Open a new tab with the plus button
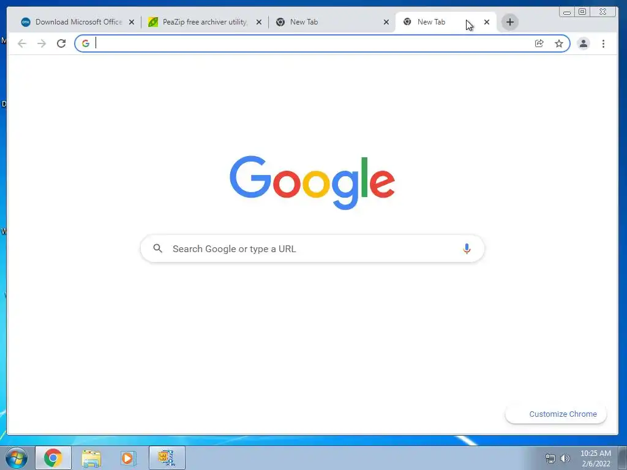 click(x=510, y=22)
